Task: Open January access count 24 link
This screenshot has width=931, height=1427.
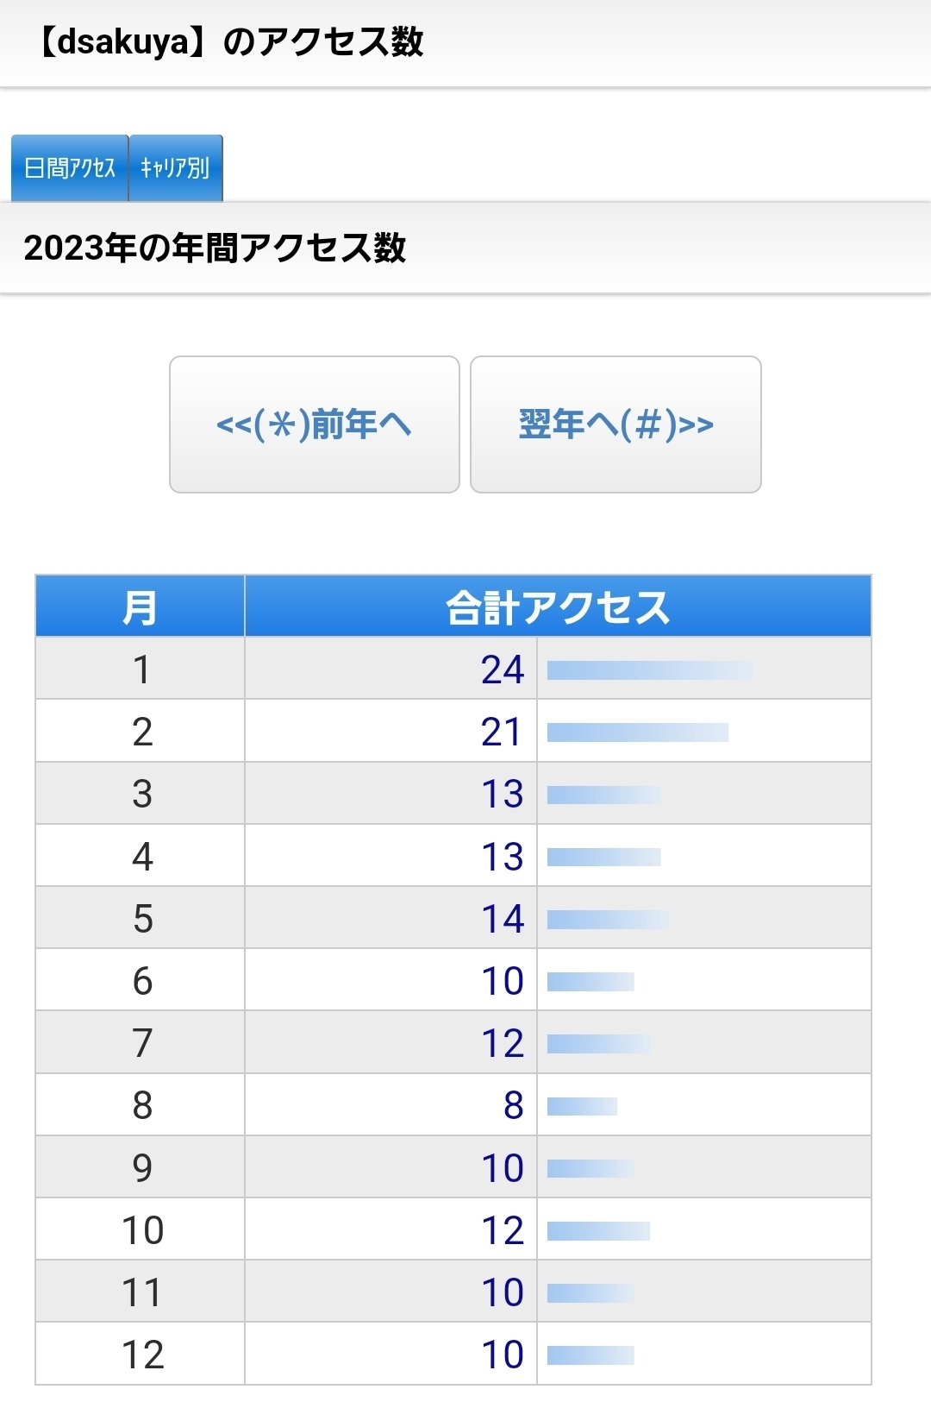Action: tap(503, 669)
